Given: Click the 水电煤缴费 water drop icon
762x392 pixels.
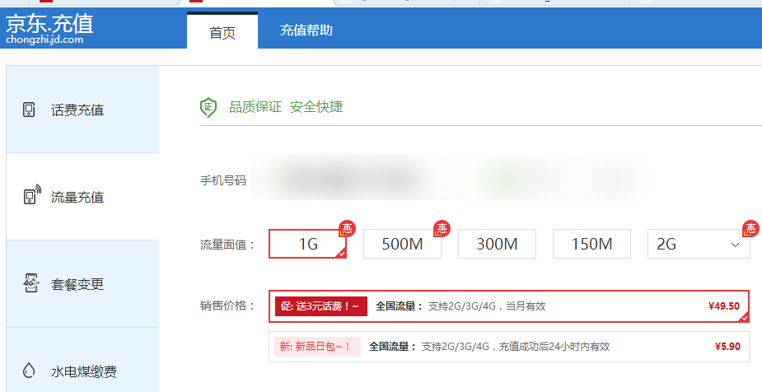Looking at the screenshot, I should click(x=29, y=371).
